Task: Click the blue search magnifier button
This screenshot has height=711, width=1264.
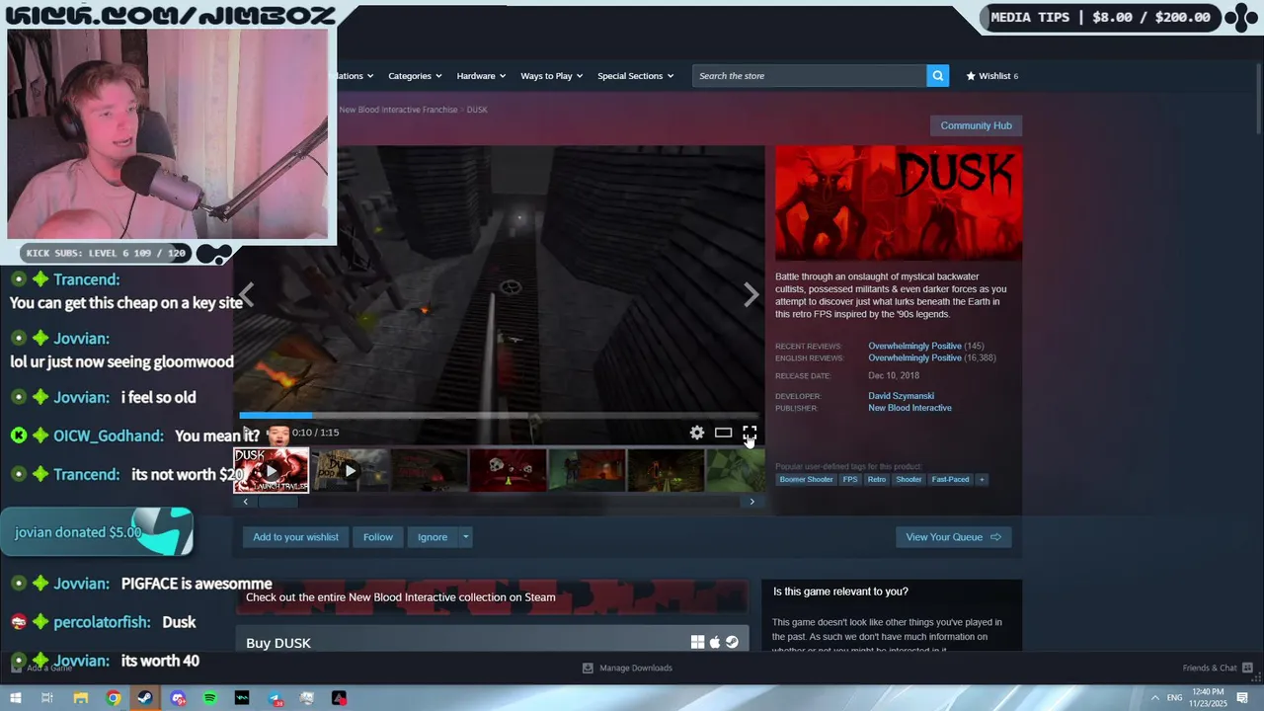Action: point(938,75)
